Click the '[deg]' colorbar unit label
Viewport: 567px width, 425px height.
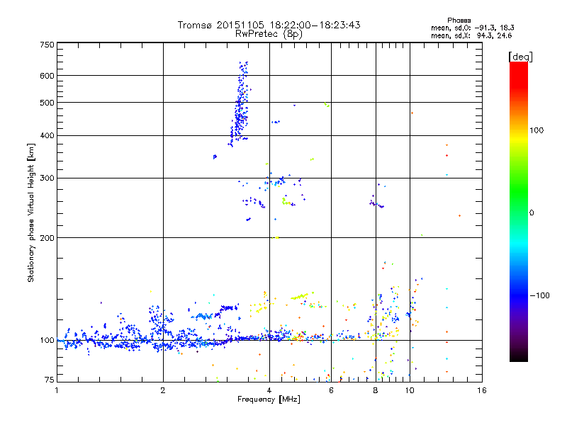[520, 57]
